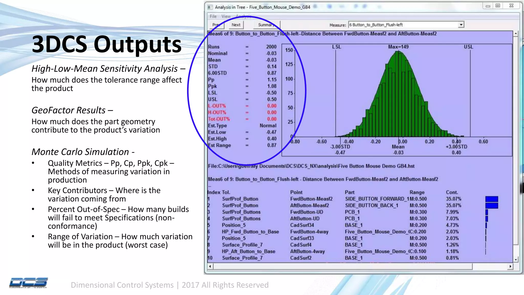Minimize the Analysis in Tree window
Image resolution: width=524 pixels, height=295 pixels.
coord(488,6)
